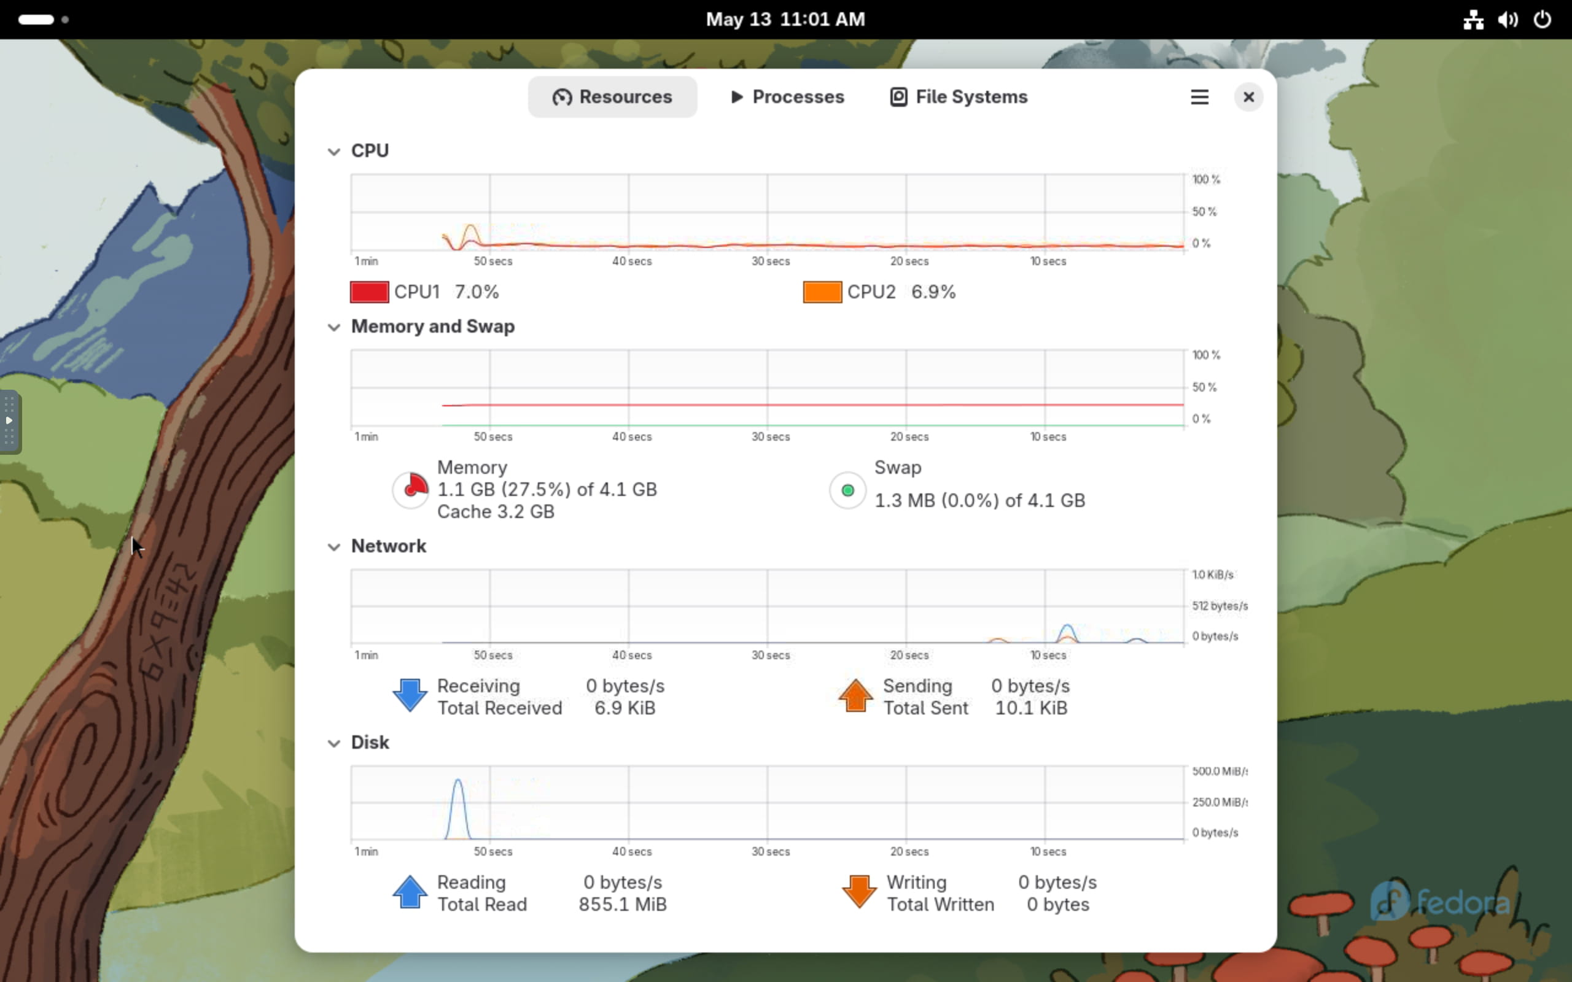Click the '250.0 MiB/s' disk axis label
The width and height of the screenshot is (1572, 982).
1220,802
